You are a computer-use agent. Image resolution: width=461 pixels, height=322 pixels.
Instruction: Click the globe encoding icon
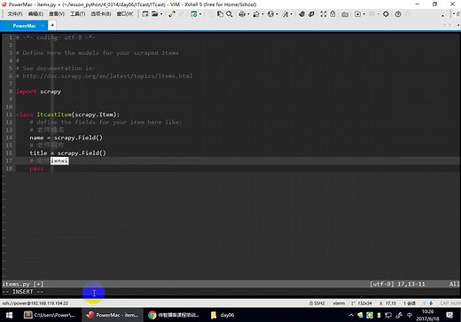click(x=270, y=14)
